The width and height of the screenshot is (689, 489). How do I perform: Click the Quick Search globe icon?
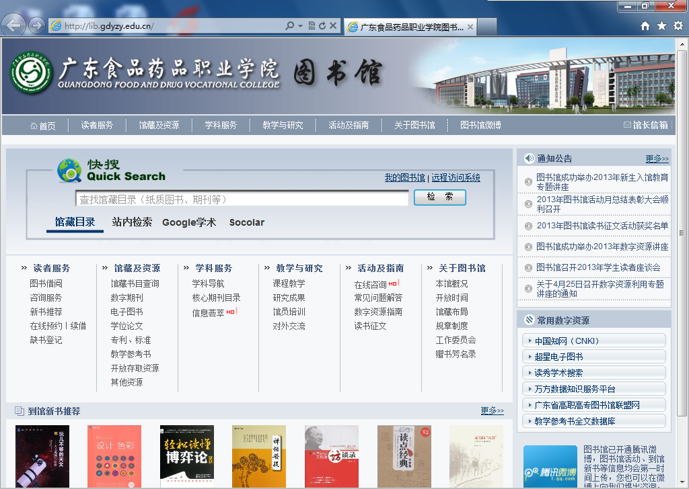[x=69, y=171]
